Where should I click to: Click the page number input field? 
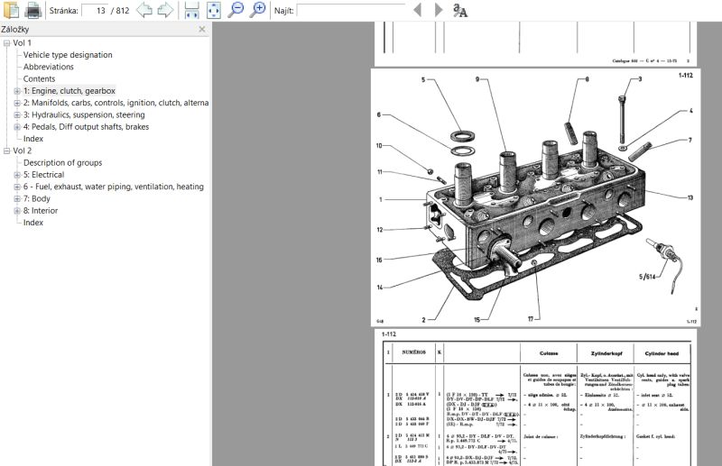pos(93,10)
